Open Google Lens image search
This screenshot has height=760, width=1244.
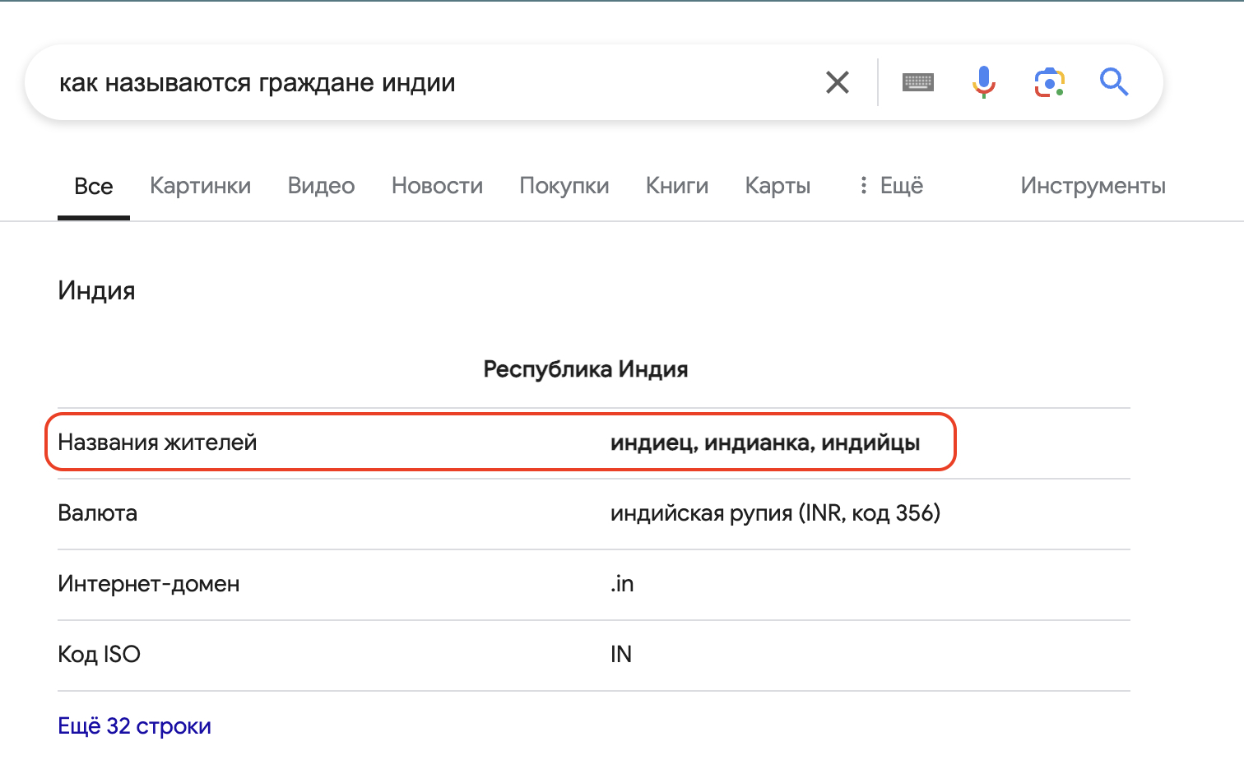click(x=1049, y=82)
